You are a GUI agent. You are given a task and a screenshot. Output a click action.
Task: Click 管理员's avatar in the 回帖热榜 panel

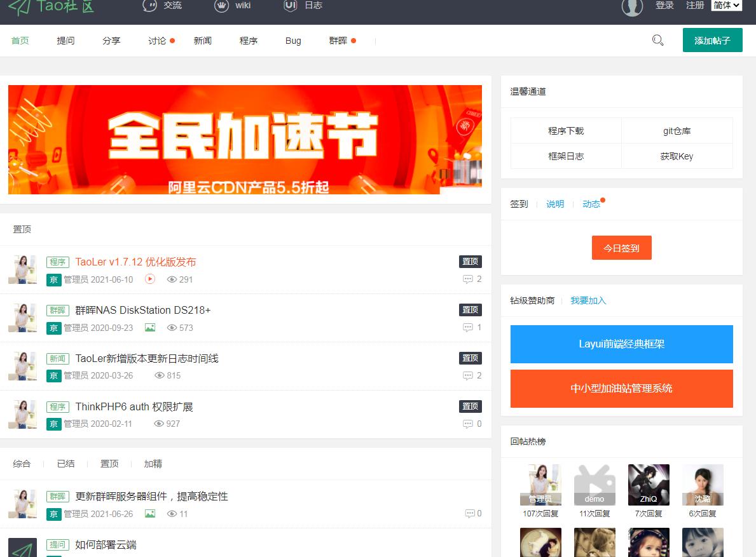click(x=540, y=485)
